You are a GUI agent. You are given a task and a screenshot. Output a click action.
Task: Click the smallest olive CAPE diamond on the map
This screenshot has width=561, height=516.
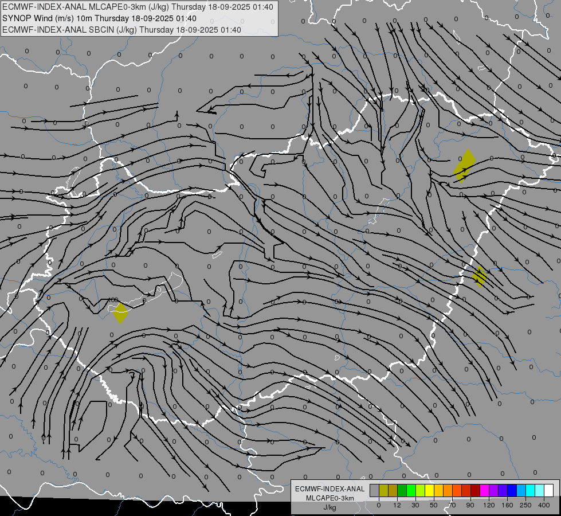[x=480, y=276]
